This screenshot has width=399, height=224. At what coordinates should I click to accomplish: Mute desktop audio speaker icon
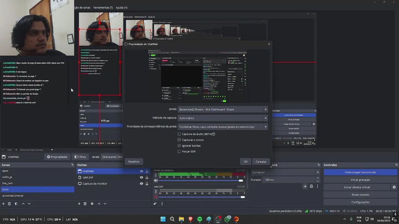(x=156, y=180)
